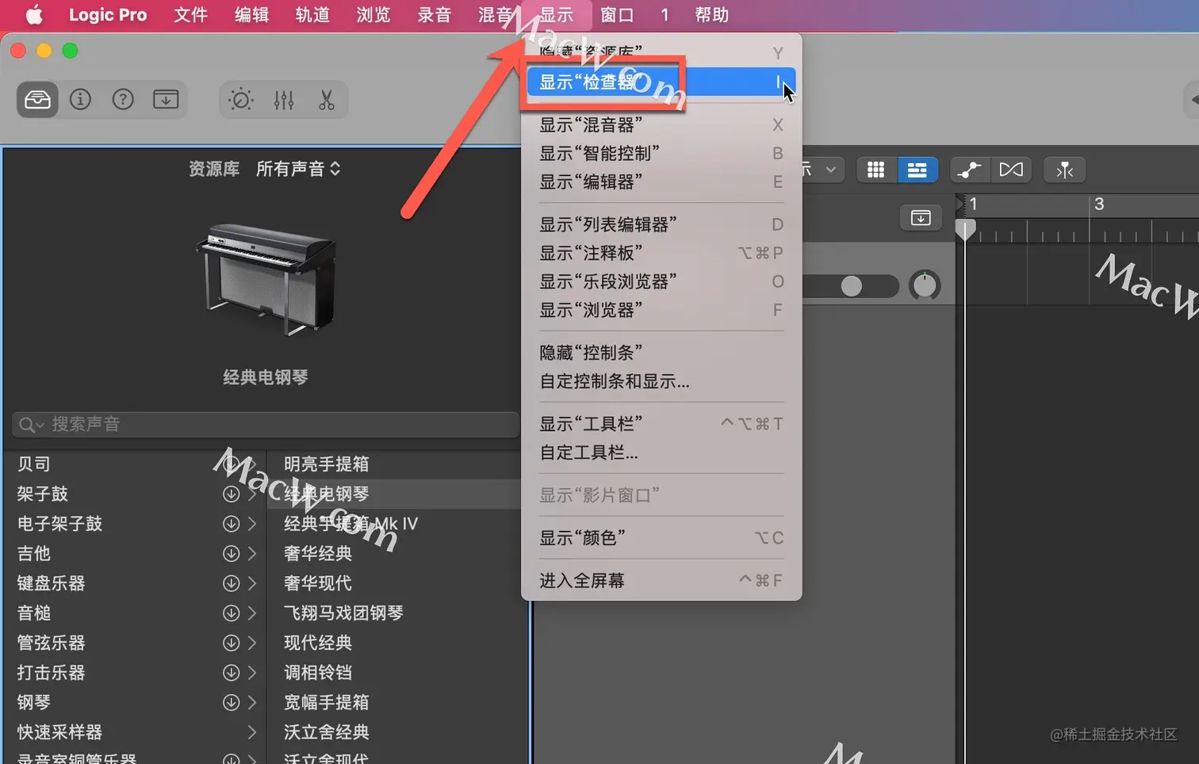Click the Quick Help question mark icon

123,100
